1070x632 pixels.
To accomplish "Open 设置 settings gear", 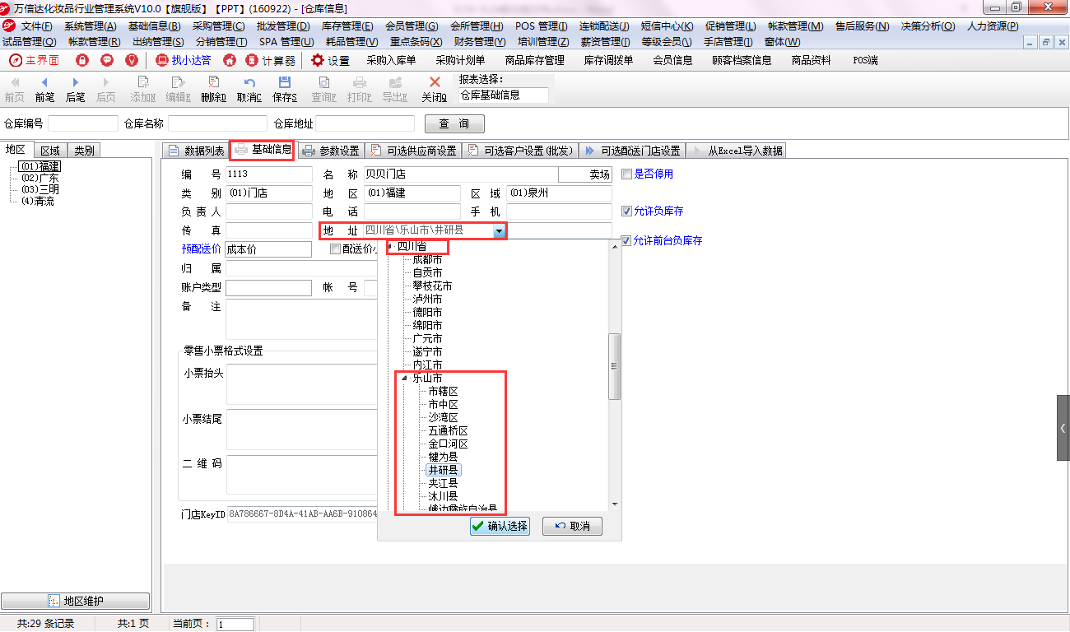I will 330,60.
